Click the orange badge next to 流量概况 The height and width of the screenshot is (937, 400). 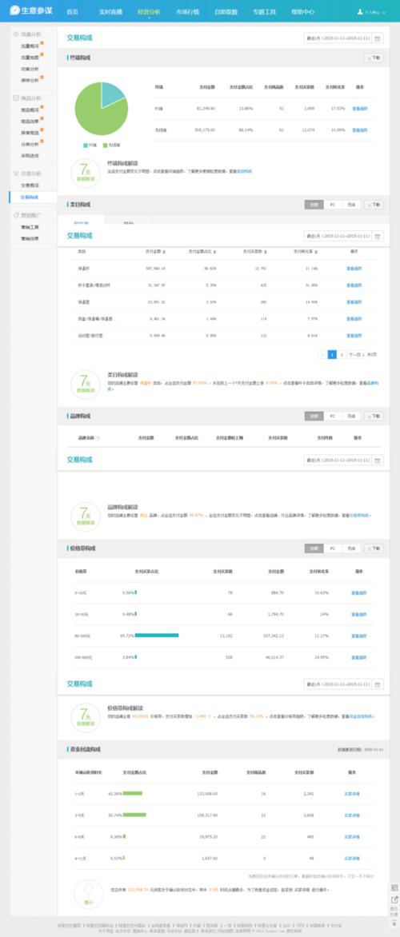coord(42,43)
